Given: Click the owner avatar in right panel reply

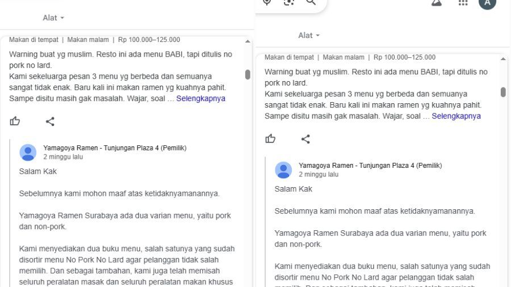Looking at the screenshot, I should click(283, 170).
